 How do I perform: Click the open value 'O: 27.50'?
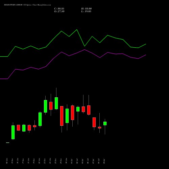[x=59, y=11]
